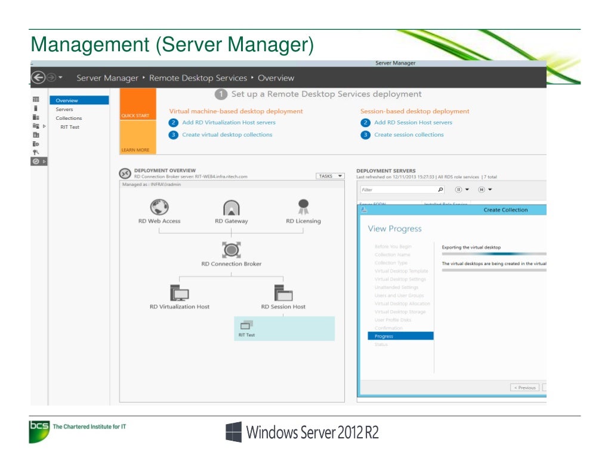611x458 pixels.
Task: Click Add RD Virtualization Host servers link
Action: point(229,122)
